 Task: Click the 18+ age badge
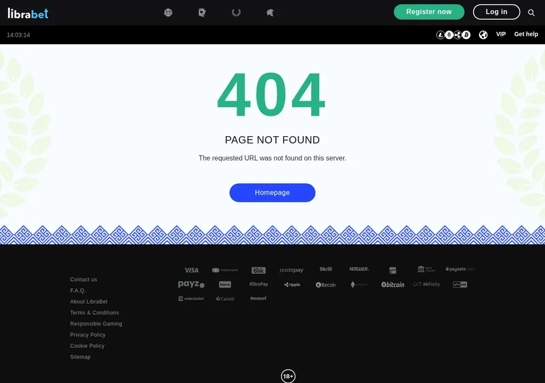point(288,376)
